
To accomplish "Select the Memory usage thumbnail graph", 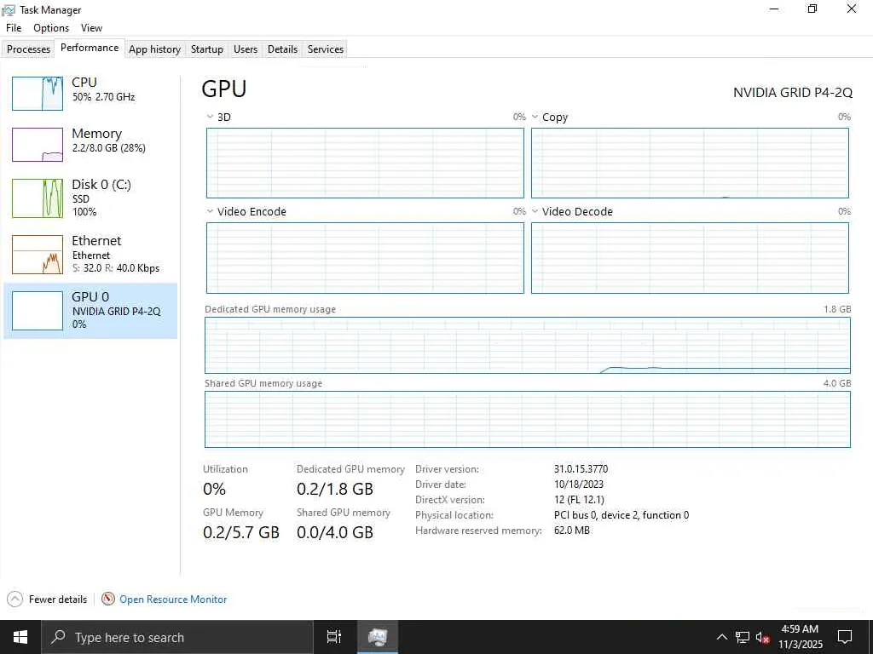I will coord(38,145).
